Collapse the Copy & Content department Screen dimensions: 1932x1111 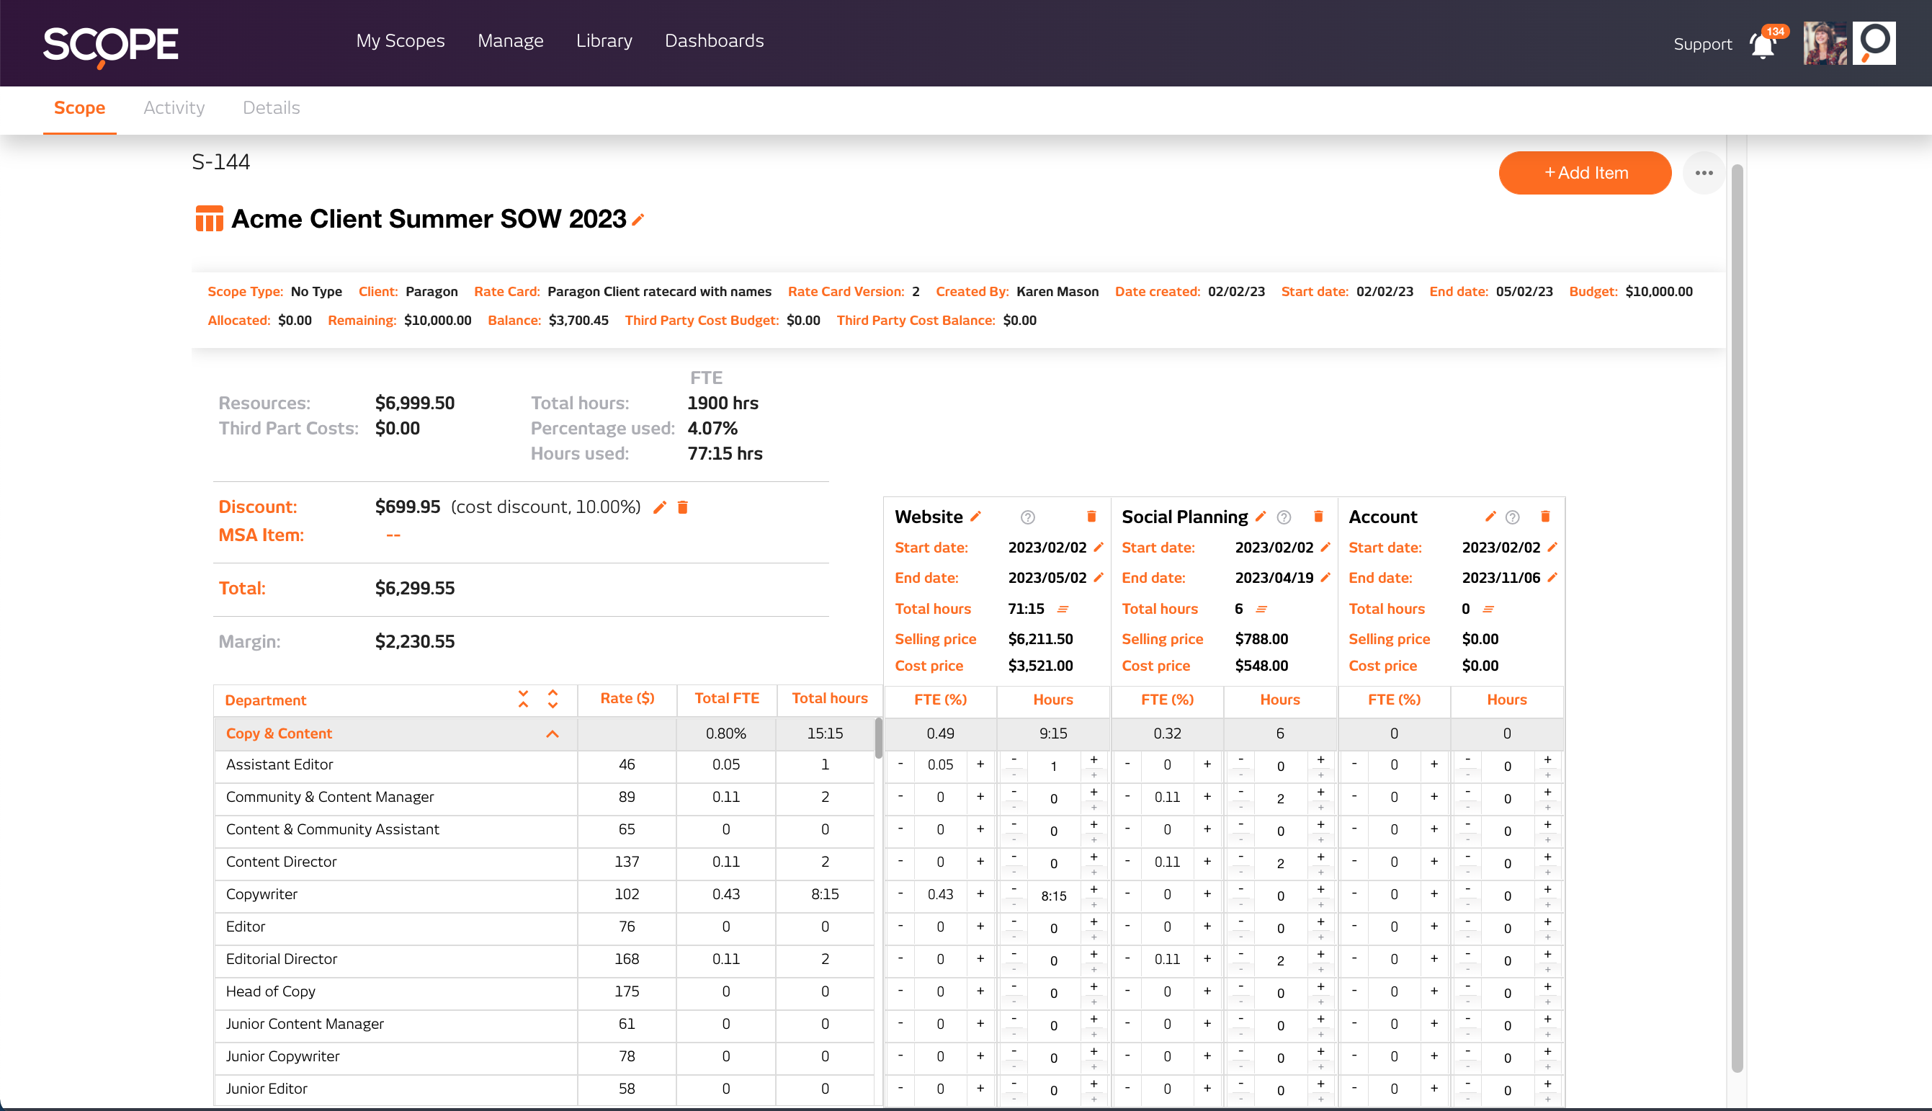(x=553, y=734)
